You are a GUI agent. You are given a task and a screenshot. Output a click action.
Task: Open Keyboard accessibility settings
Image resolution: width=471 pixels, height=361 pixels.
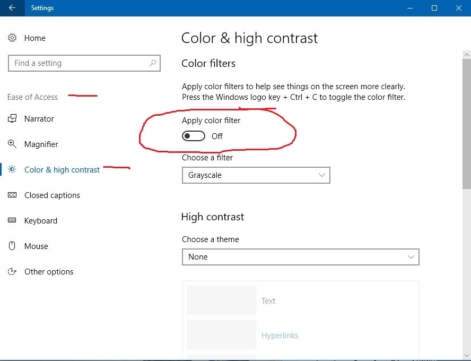pos(40,220)
